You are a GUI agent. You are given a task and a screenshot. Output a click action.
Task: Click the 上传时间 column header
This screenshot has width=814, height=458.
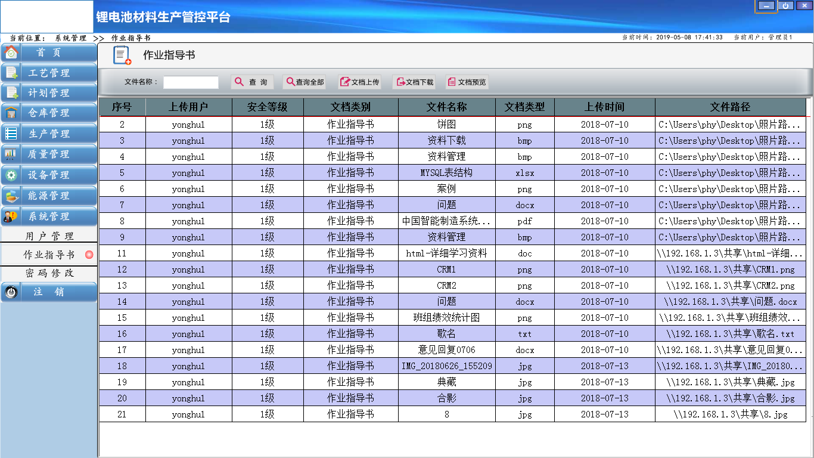pyautogui.click(x=605, y=107)
